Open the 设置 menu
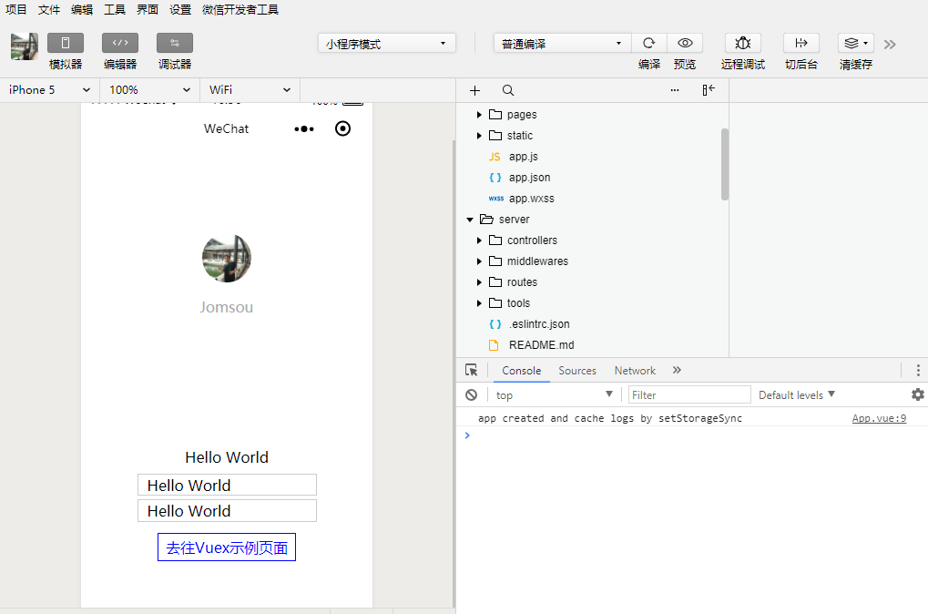928x614 pixels. (x=180, y=9)
